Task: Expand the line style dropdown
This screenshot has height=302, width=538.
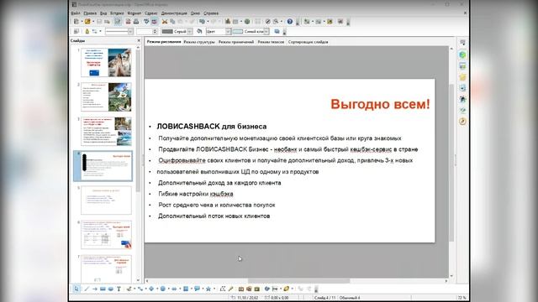Action: pos(130,32)
